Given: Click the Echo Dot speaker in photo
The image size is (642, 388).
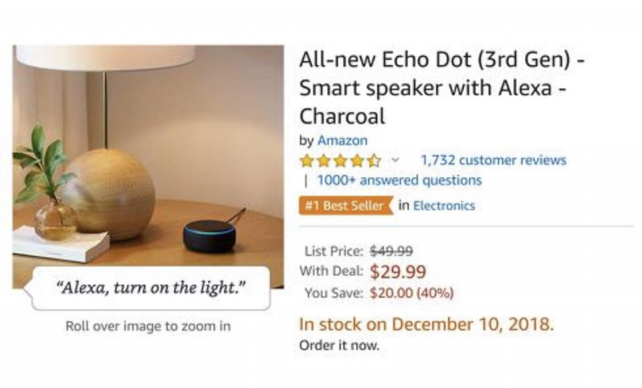Looking at the screenshot, I should click(x=209, y=236).
